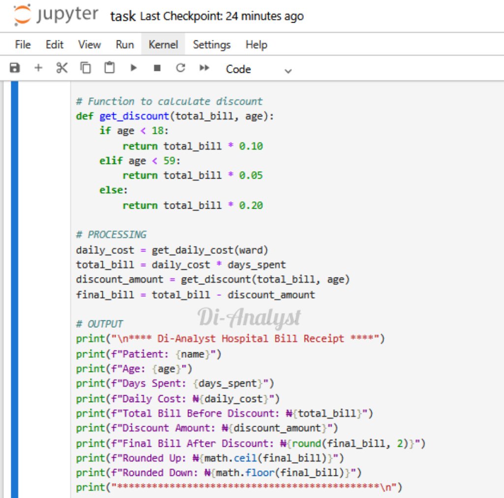
Task: Click the 'total_bill = daily_cost * days_spent' line
Action: click(181, 265)
